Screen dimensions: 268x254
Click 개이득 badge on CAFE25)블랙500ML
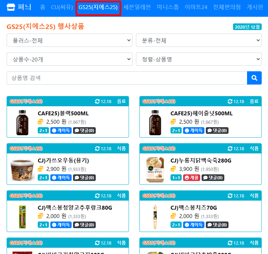61,131
